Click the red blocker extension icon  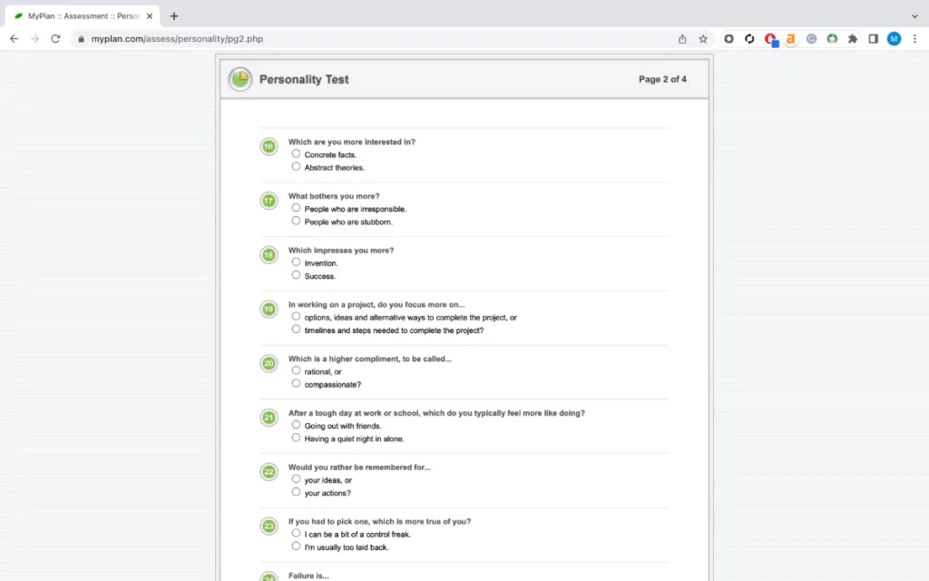pyautogui.click(x=770, y=38)
